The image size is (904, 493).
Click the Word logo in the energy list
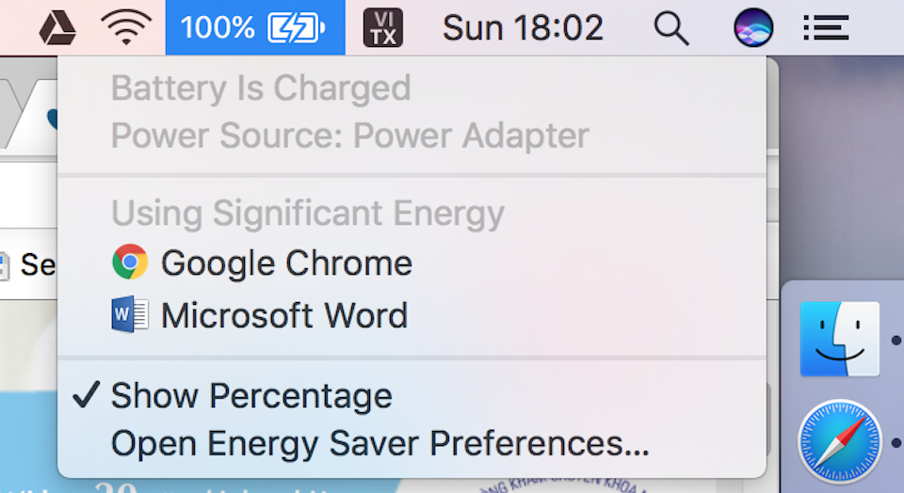coord(130,314)
